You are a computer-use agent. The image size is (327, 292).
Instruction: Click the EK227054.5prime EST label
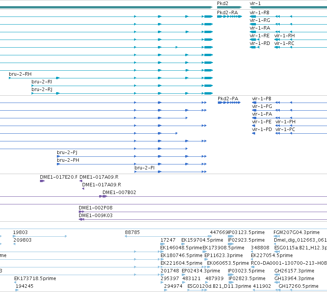[x=272, y=256]
